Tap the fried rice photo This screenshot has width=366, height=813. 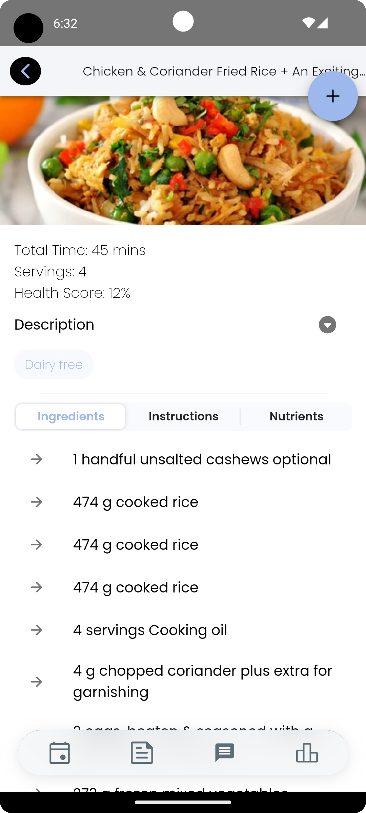[x=183, y=161]
